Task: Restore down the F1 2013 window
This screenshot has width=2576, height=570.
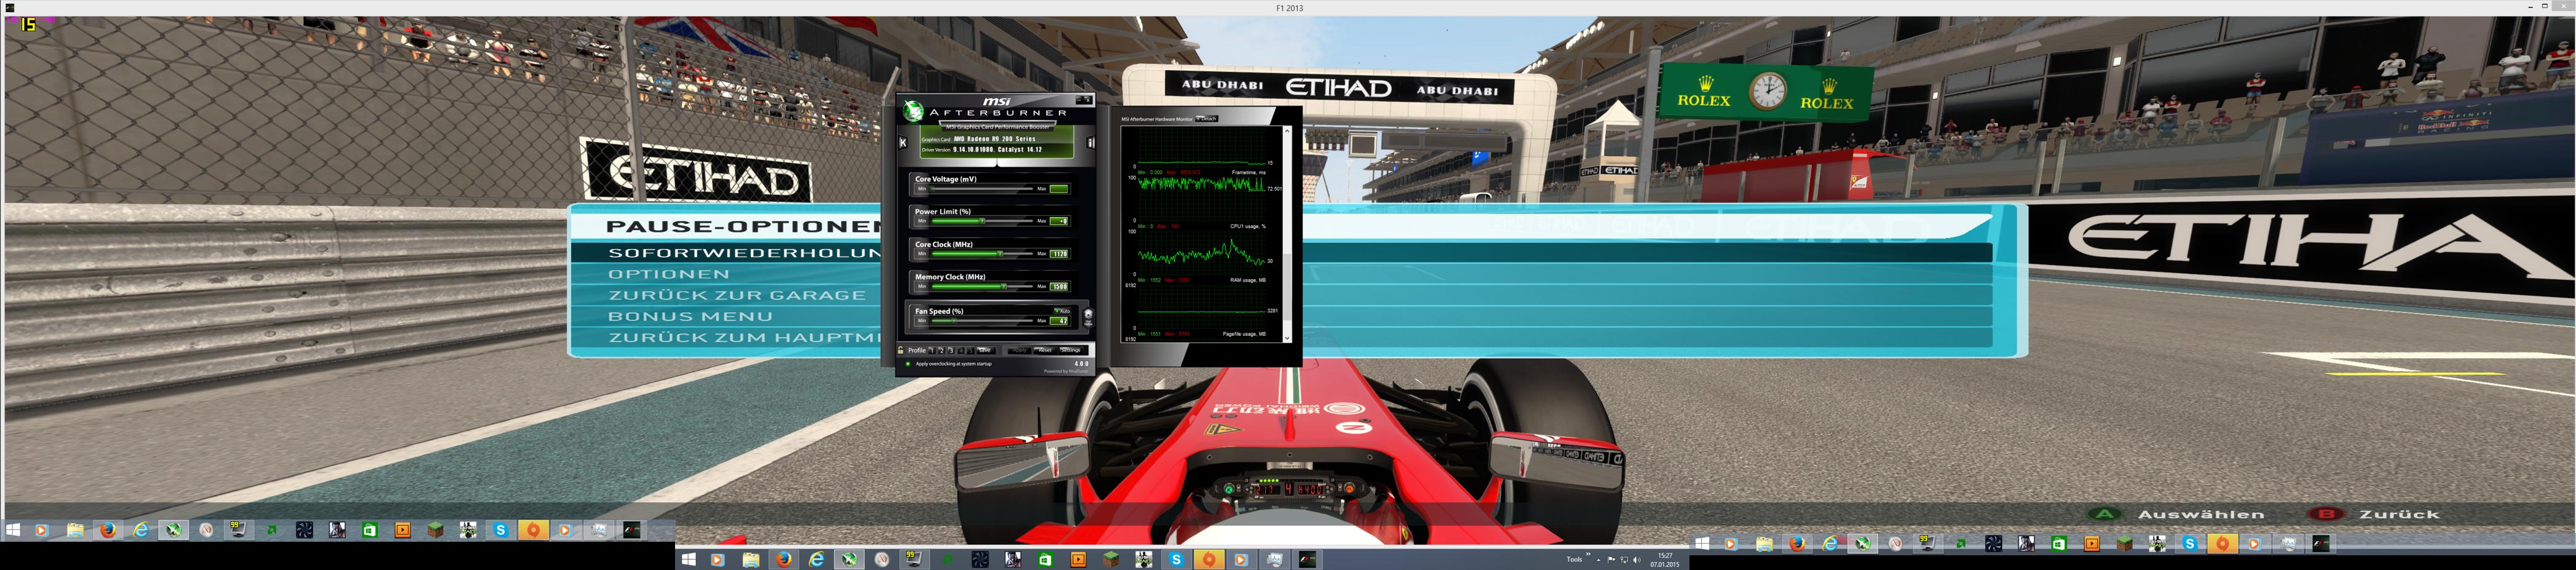Action: tap(2546, 7)
